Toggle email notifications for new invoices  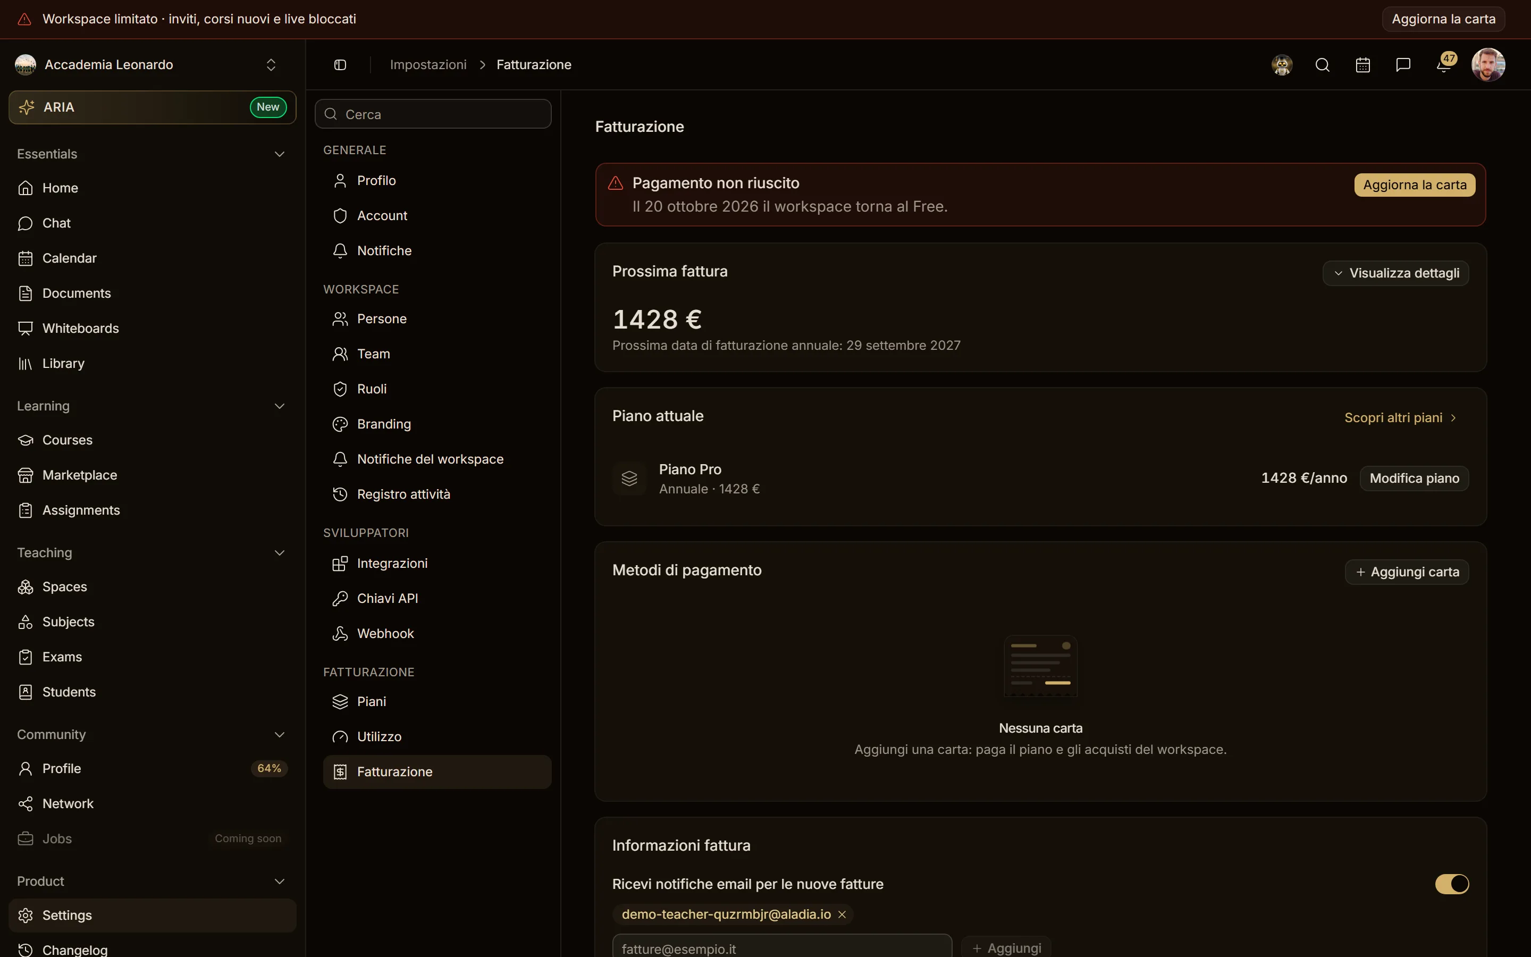[x=1452, y=884]
